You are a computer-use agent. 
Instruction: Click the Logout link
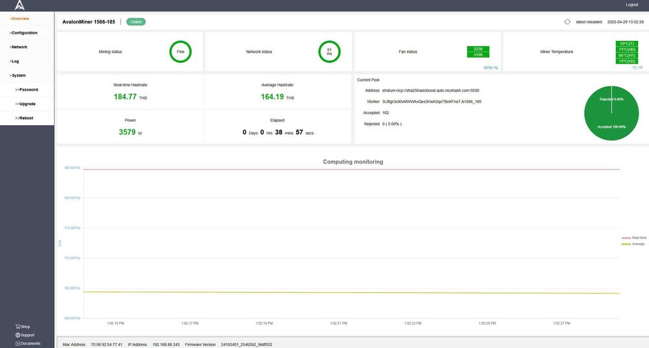(x=631, y=5)
